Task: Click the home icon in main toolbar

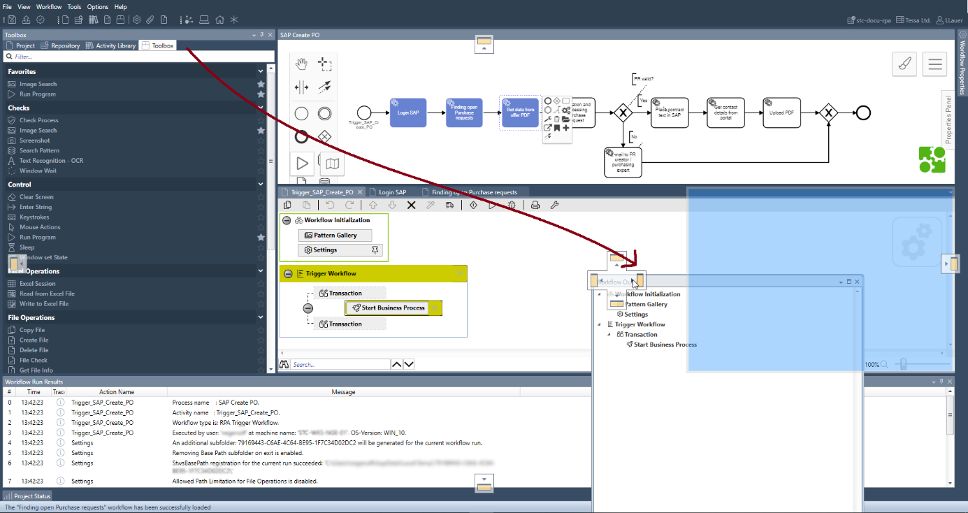Action: point(219,20)
